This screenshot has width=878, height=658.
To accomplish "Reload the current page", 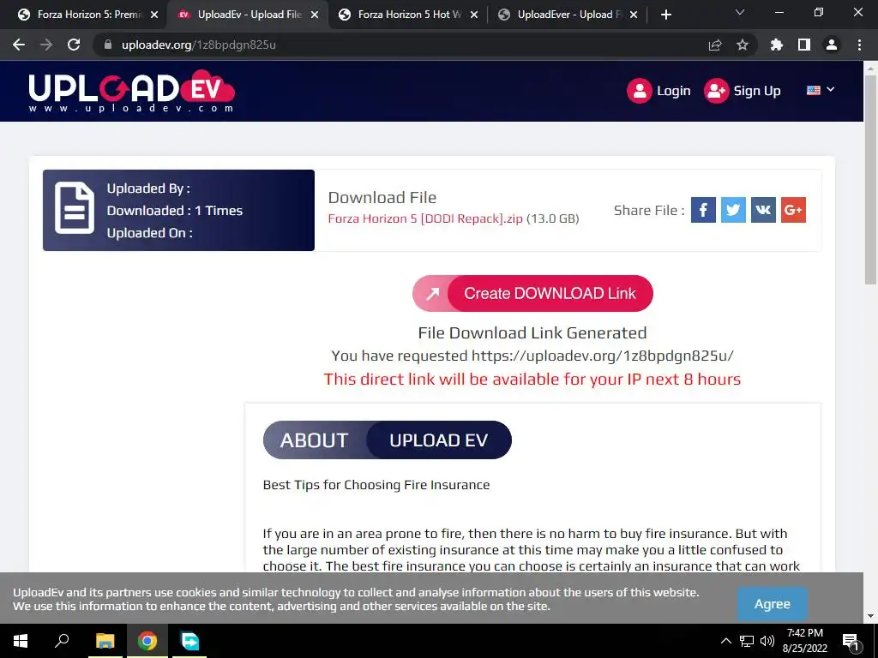I will tap(74, 45).
